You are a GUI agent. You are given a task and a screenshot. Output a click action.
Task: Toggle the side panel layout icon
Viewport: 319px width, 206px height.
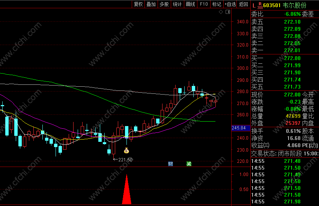click(x=228, y=12)
